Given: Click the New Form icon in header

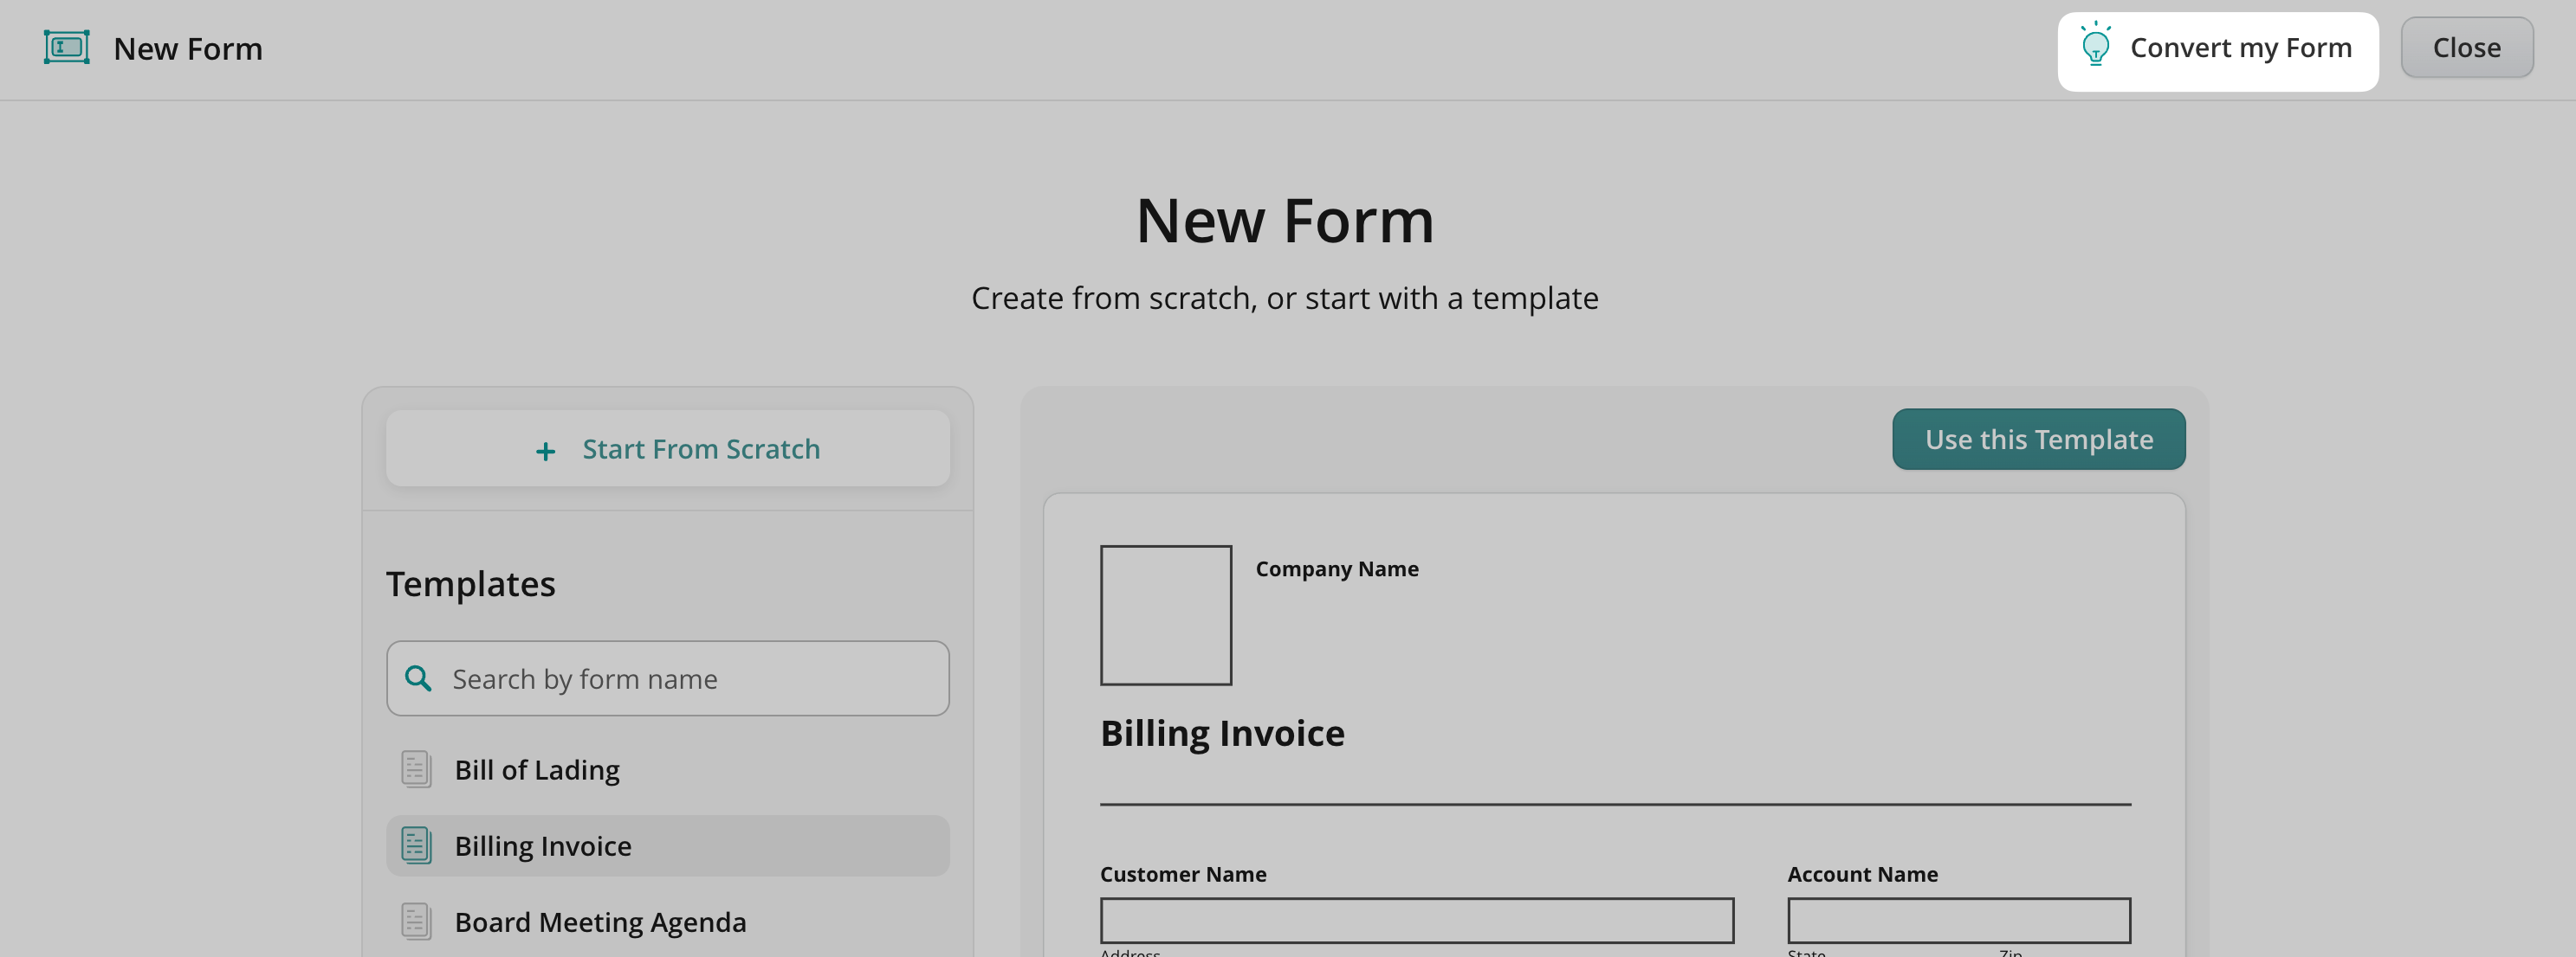Looking at the screenshot, I should [x=67, y=47].
